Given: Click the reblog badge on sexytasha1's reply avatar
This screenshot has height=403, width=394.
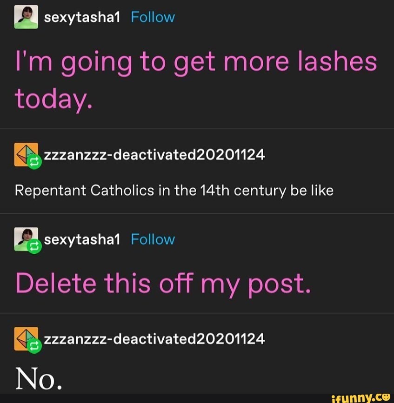Looking at the screenshot, I should coord(34,247).
